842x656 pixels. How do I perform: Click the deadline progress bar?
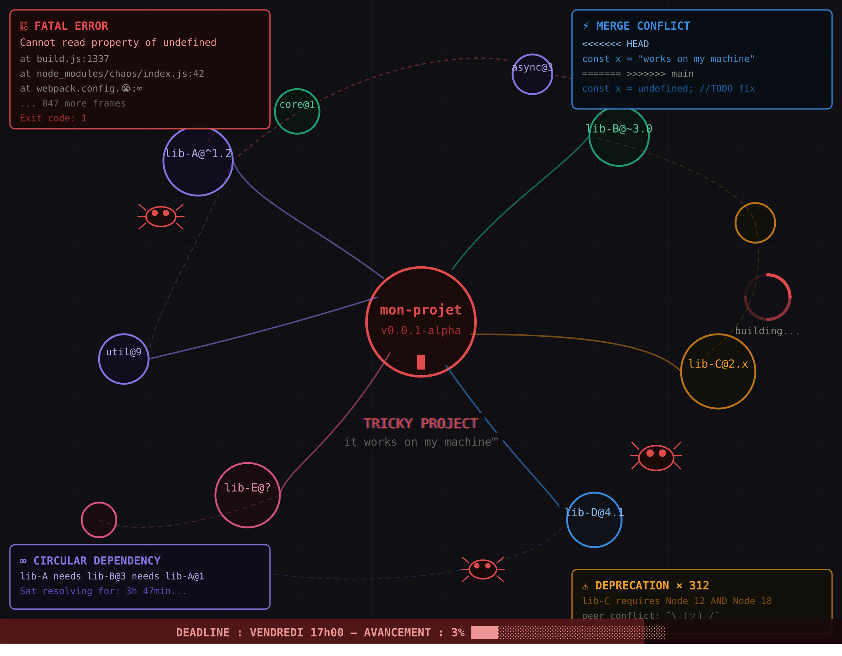click(x=567, y=633)
